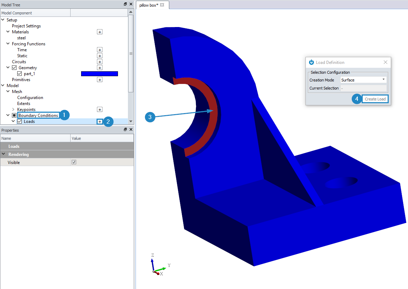Image resolution: width=408 pixels, height=289 pixels.
Task: Click the Current Selection field
Action: point(363,88)
